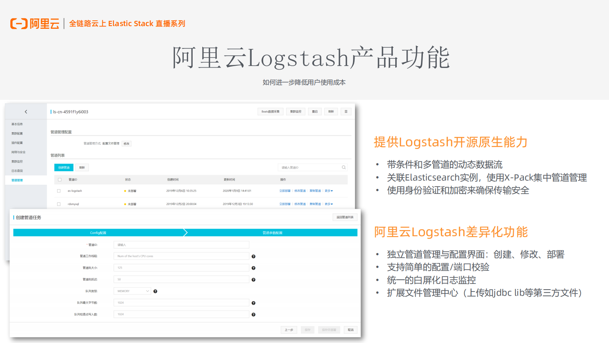
Task: Open the hamburger menu in instance toolbar
Action: click(346, 112)
